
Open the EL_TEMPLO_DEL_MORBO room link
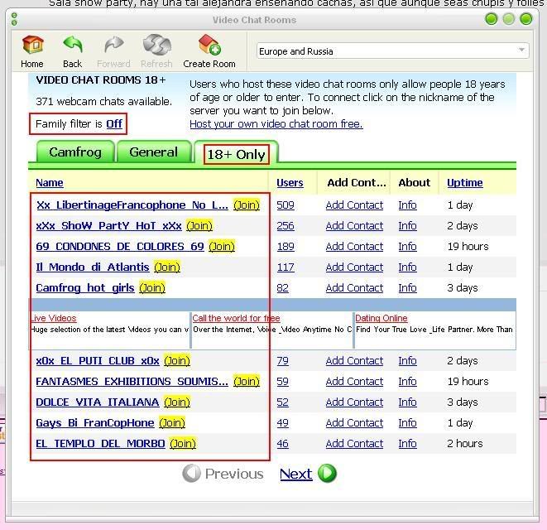click(x=100, y=443)
